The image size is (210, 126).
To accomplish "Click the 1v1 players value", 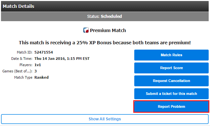I will pyautogui.click(x=38, y=65).
